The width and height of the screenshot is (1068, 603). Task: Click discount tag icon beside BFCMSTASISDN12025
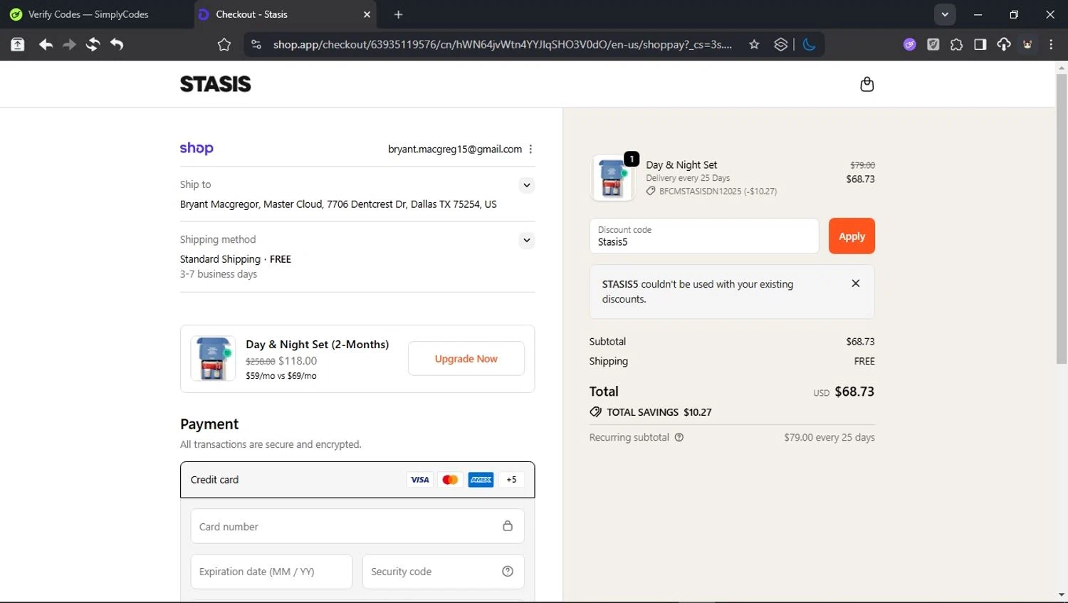pyautogui.click(x=651, y=191)
